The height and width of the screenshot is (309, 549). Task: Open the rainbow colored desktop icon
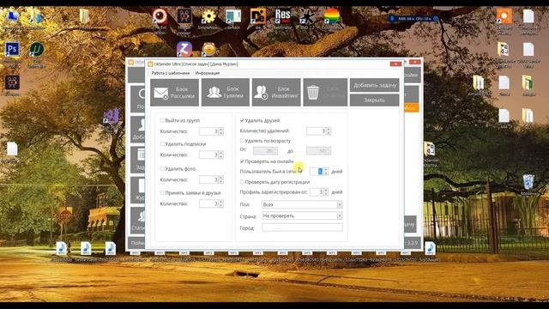pos(331,16)
